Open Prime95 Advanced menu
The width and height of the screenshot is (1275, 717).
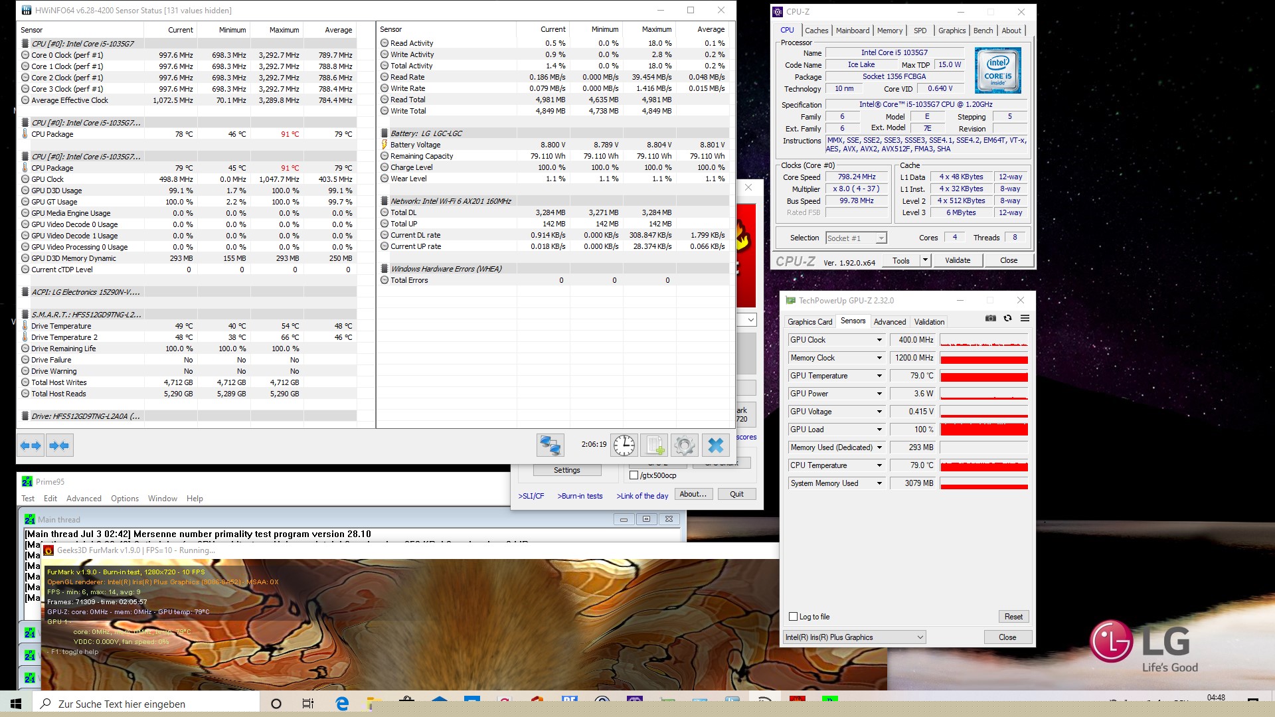point(84,499)
